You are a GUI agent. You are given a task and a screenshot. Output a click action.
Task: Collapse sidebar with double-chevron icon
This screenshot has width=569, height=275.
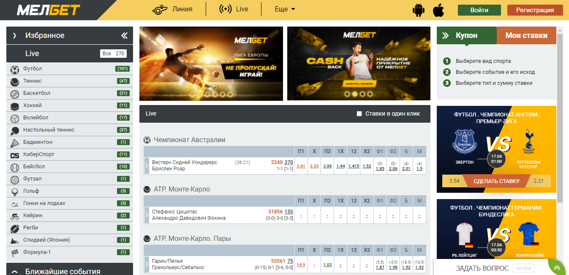pos(124,36)
